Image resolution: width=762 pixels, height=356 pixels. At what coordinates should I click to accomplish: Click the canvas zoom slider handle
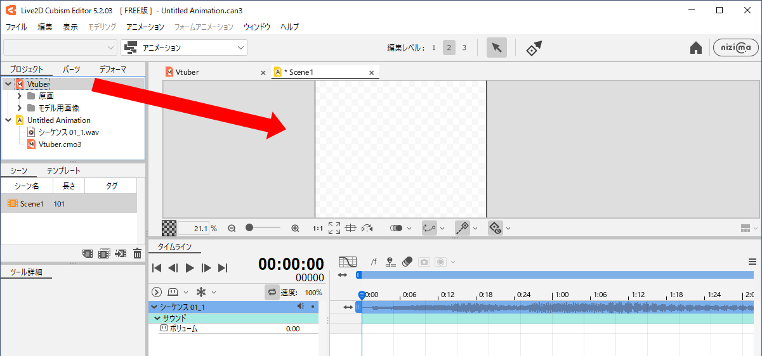(250, 228)
